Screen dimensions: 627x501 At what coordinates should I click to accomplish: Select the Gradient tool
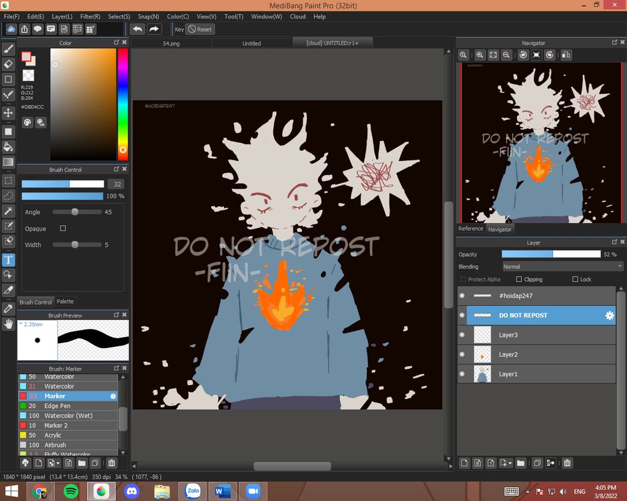[9, 162]
